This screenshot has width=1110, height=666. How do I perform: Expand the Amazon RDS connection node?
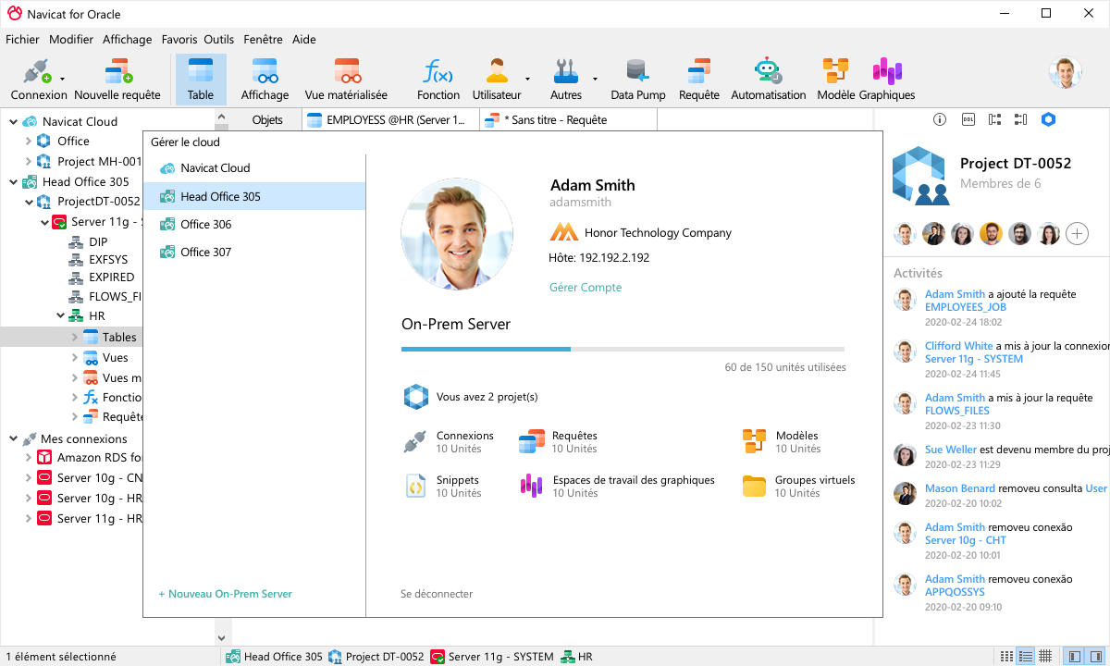(x=29, y=457)
